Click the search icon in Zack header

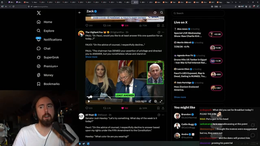coord(162,13)
